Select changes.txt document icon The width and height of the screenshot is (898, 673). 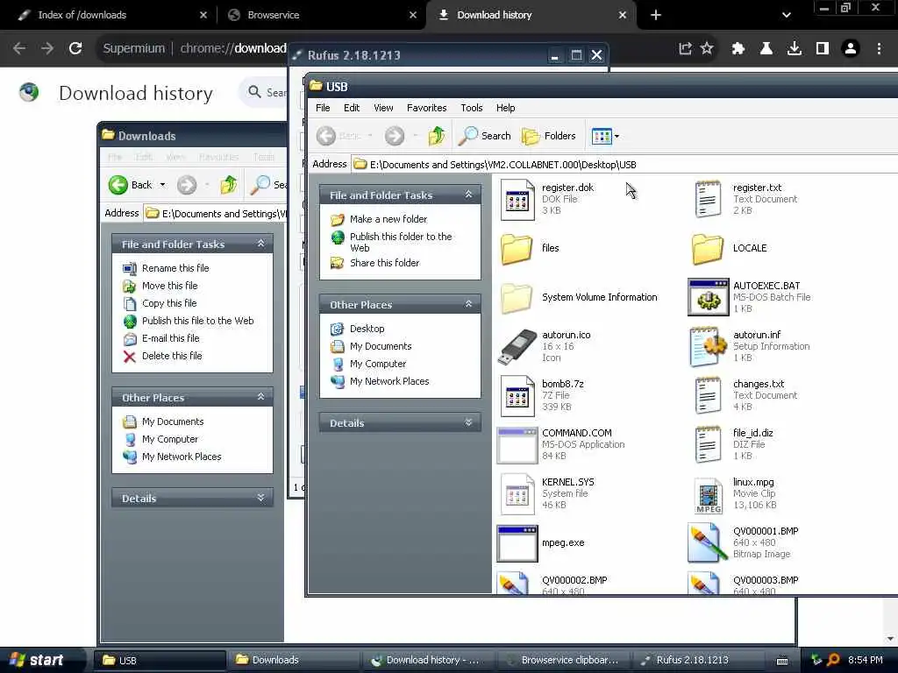(x=708, y=395)
